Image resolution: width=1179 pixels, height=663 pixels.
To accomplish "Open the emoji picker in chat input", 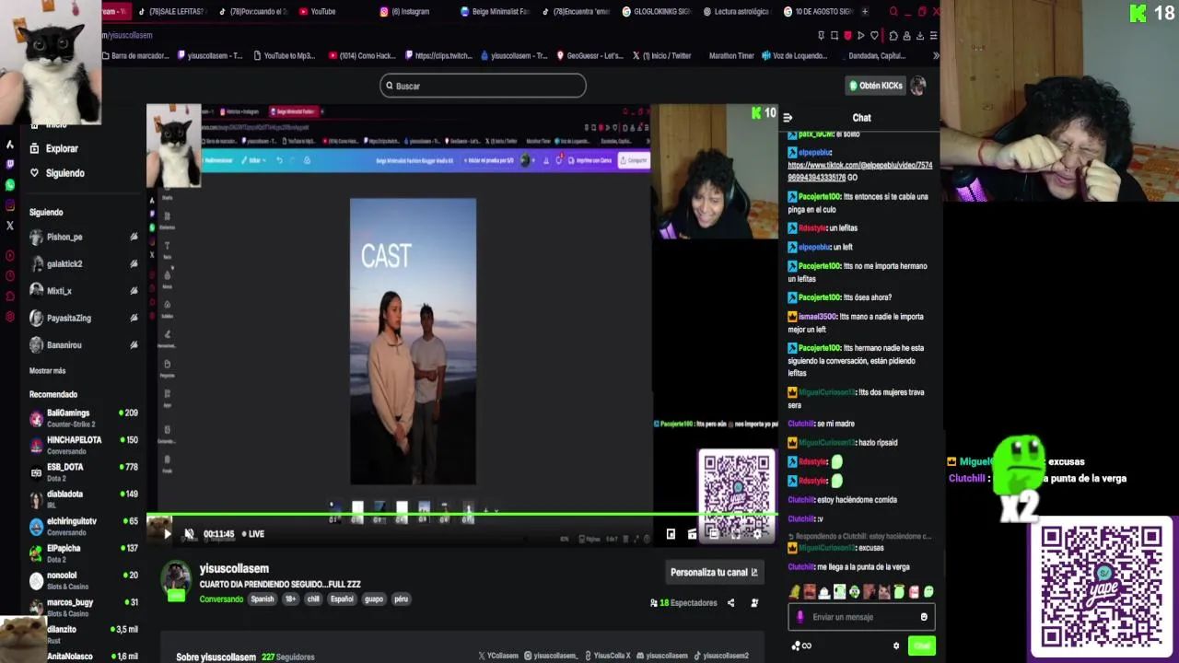I will coord(924,617).
